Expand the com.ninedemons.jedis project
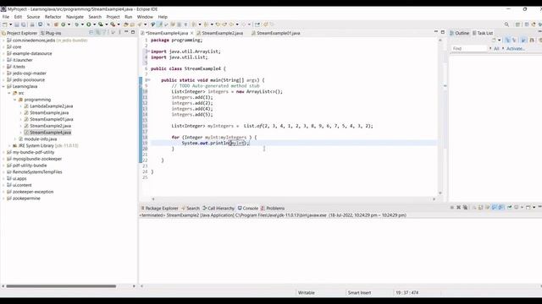The image size is (542, 304). point(3,41)
